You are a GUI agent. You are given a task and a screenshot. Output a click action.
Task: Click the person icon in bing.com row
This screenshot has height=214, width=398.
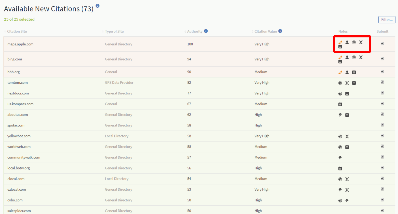347,57
